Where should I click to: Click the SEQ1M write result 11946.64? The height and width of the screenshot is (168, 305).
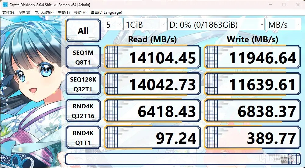point(253,57)
